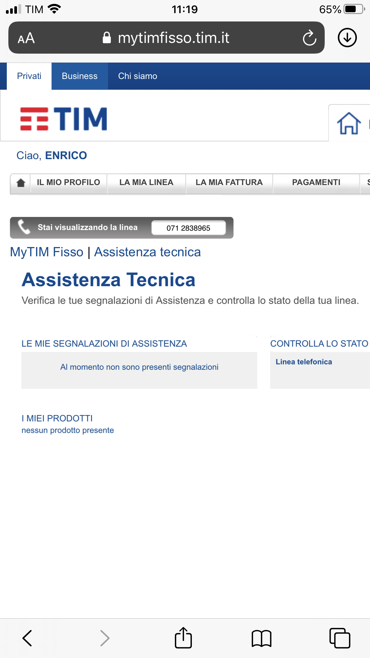Viewport: 370px width, 658px height.
Task: Reload the page with the refresh icon
Action: [309, 38]
